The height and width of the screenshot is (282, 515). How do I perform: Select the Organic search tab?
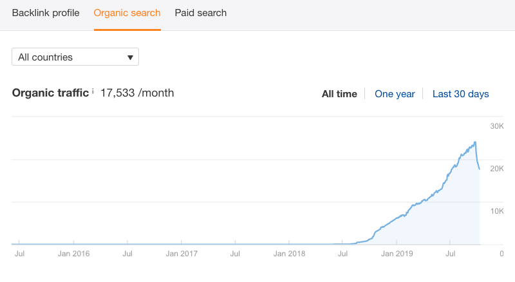coord(127,13)
